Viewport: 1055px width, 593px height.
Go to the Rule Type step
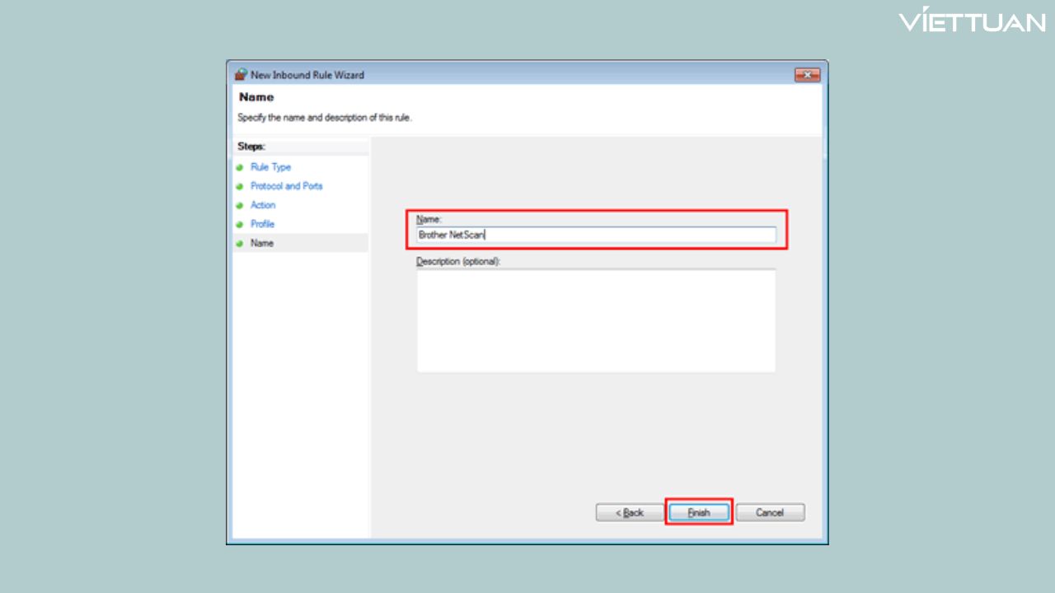tap(270, 167)
